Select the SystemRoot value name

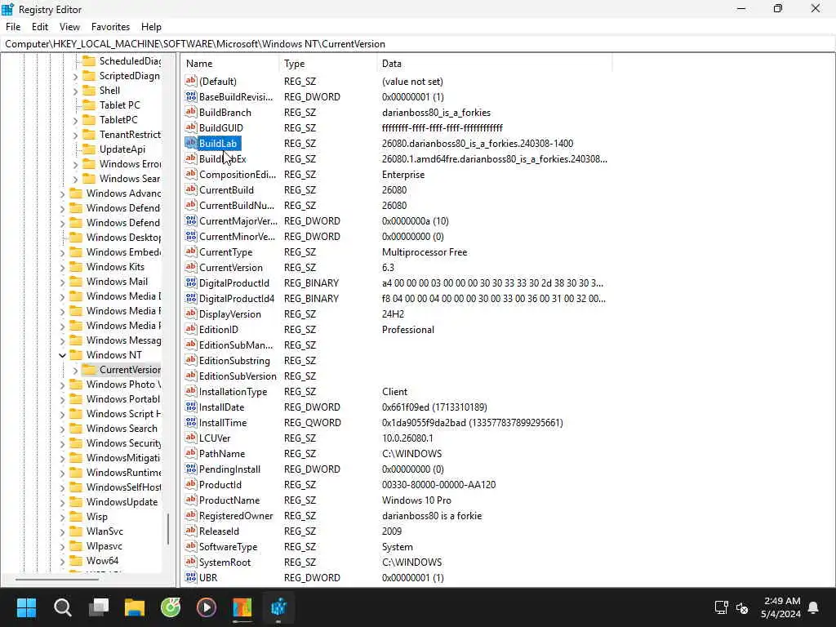[x=225, y=562]
